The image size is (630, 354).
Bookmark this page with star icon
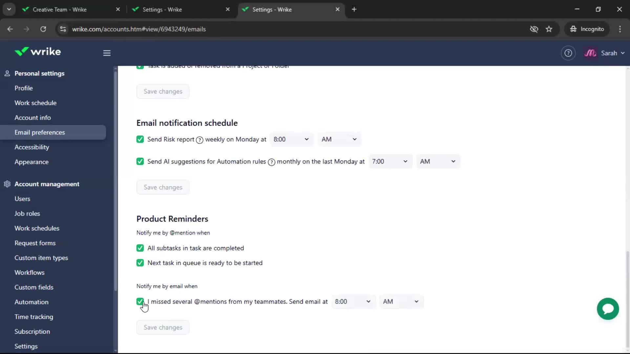click(549, 29)
